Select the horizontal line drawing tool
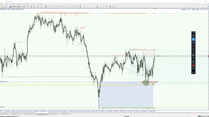Viewport: 209px width, 117px height. pos(91,6)
